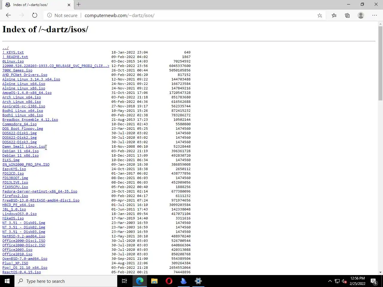383x287 pixels.
Task: Download the 22000.526.220203-1933 release ISO
Action: [x=56, y=66]
